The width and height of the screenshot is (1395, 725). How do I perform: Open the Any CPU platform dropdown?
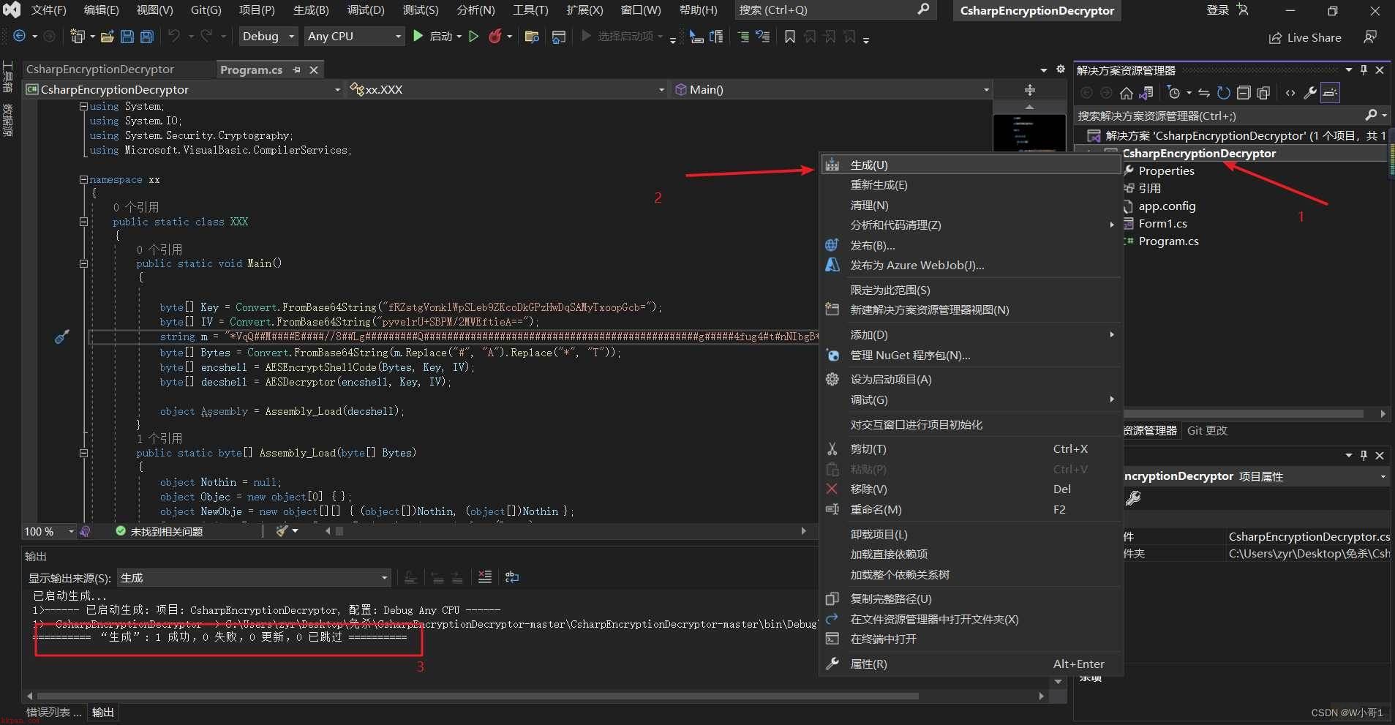(354, 36)
